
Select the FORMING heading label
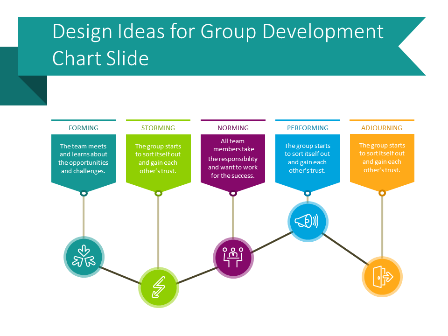[84, 128]
